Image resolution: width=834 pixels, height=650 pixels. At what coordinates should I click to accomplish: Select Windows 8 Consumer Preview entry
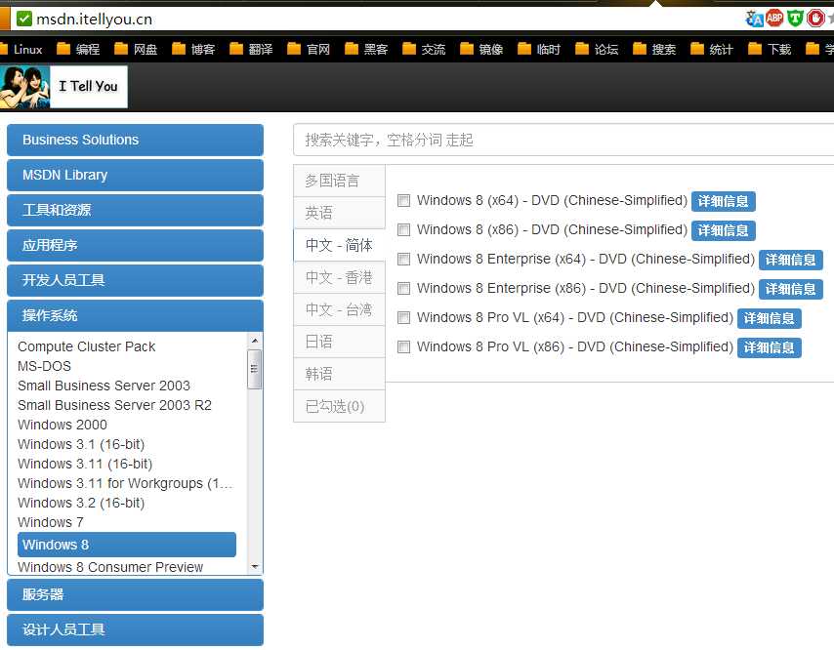point(110,567)
